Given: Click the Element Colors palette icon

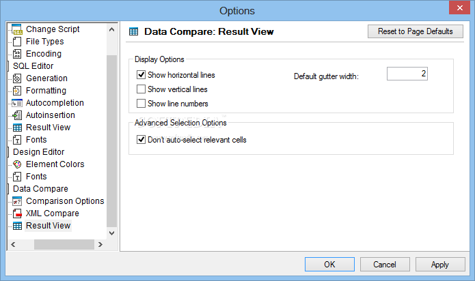Looking at the screenshot, I should pyautogui.click(x=17, y=164).
